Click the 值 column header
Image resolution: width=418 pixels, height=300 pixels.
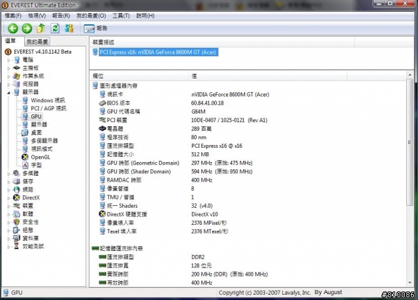[x=268, y=76]
